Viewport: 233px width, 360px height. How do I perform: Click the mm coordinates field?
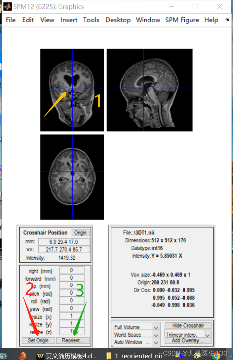64,242
